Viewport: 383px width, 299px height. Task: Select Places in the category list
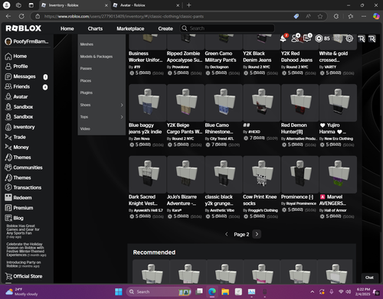click(x=86, y=81)
